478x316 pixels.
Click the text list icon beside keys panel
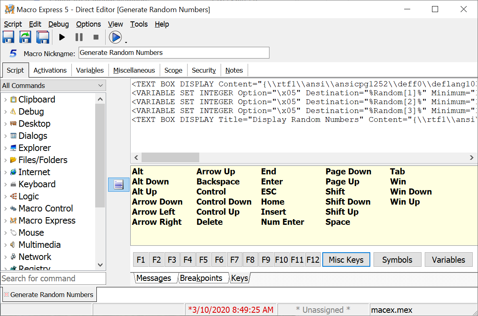tap(119, 185)
